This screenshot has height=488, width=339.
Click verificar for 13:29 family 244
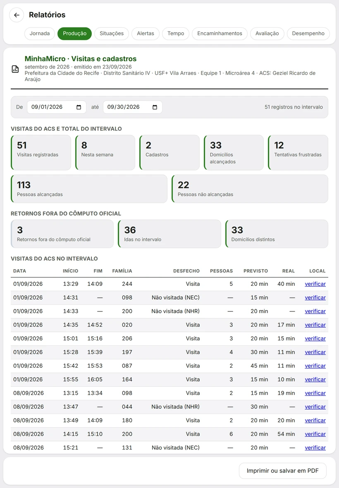315,284
